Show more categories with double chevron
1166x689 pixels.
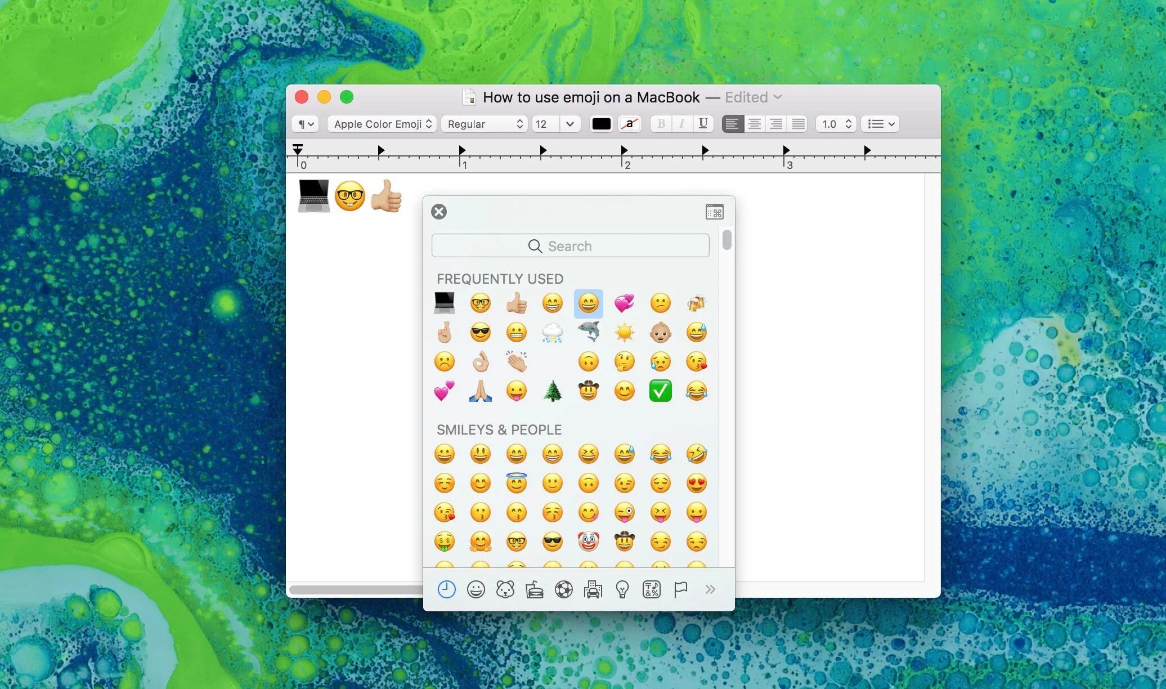point(710,589)
